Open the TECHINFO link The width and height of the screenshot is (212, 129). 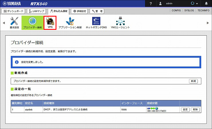tap(203, 10)
